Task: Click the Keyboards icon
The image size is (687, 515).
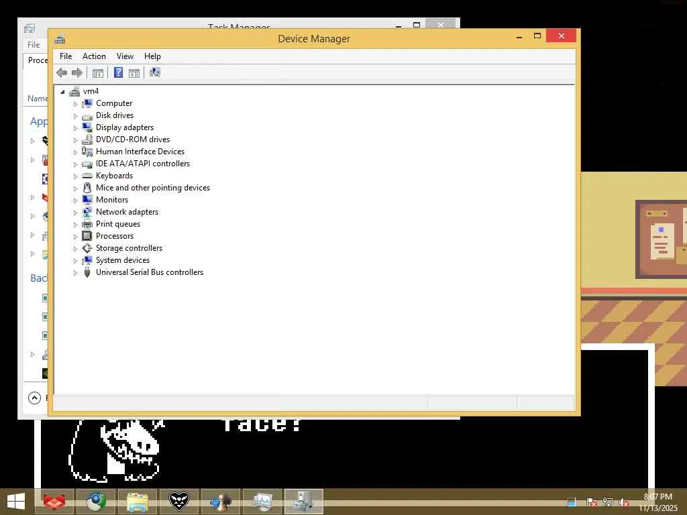Action: tap(87, 176)
